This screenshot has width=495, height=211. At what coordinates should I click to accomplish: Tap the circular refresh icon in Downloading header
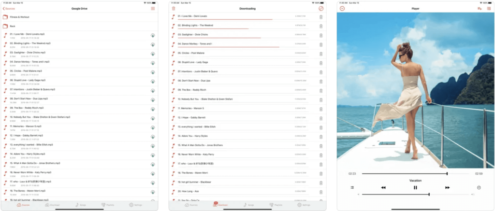(x=321, y=9)
